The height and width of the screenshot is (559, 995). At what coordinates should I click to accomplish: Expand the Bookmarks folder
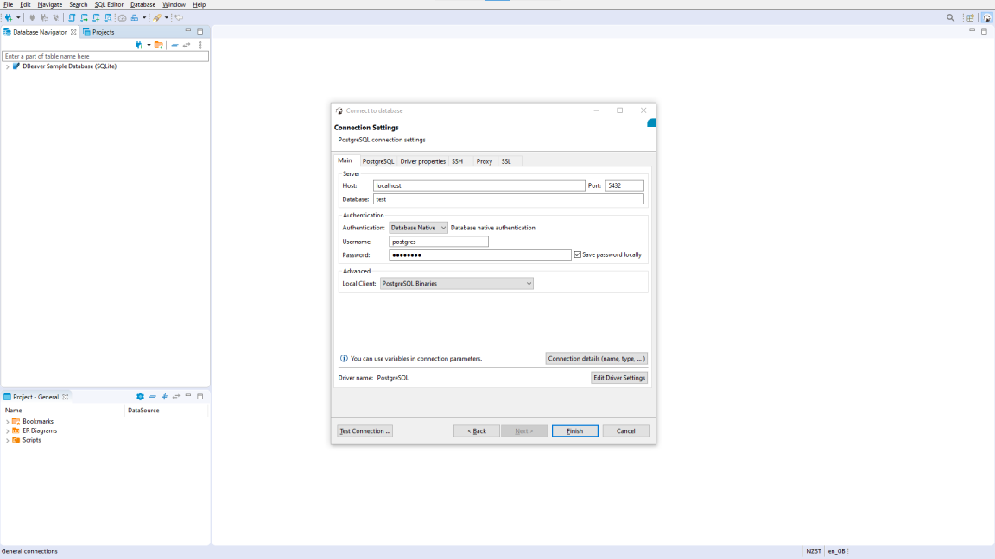(8, 422)
